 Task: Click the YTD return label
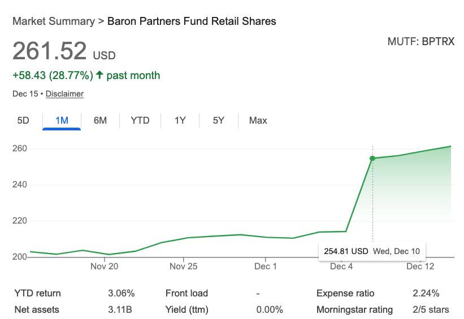click(x=37, y=293)
